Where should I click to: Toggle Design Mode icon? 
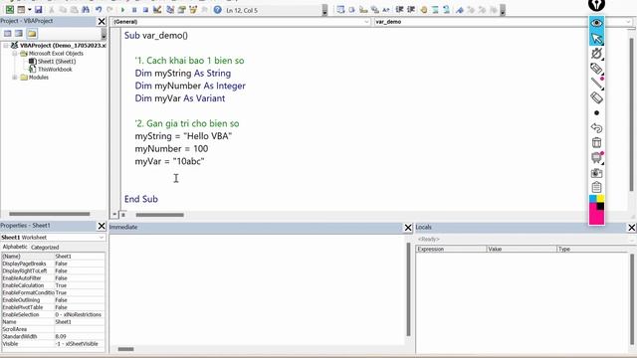[x=157, y=10]
